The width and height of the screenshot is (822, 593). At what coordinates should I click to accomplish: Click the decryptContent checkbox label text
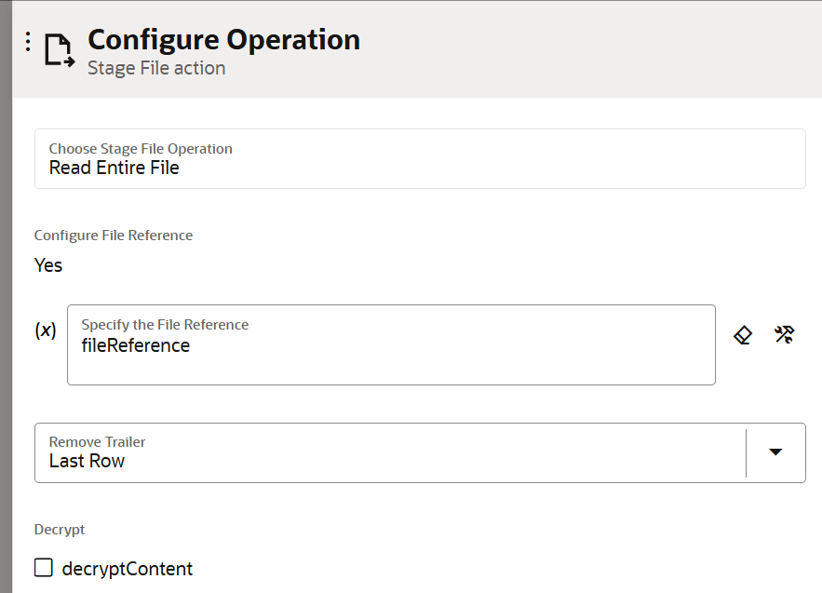[x=127, y=569]
